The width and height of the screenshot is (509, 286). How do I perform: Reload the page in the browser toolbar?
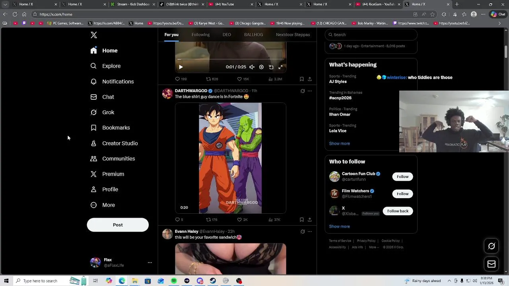click(15, 14)
